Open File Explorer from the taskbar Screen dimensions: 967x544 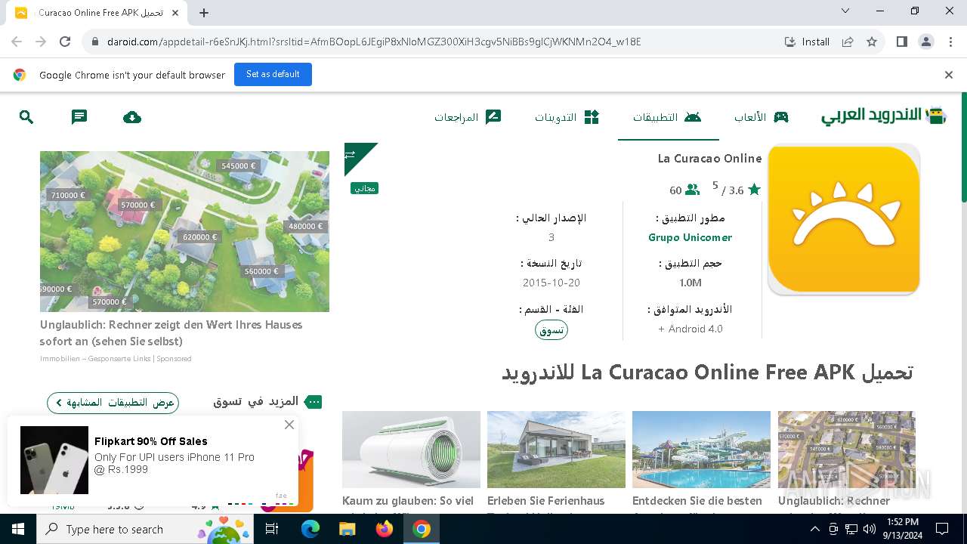tap(347, 529)
